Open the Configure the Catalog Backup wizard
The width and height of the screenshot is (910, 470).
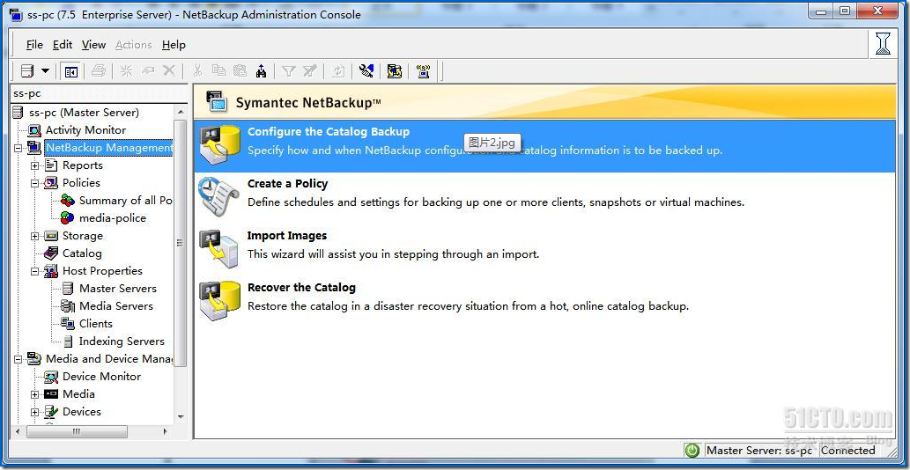(545, 146)
